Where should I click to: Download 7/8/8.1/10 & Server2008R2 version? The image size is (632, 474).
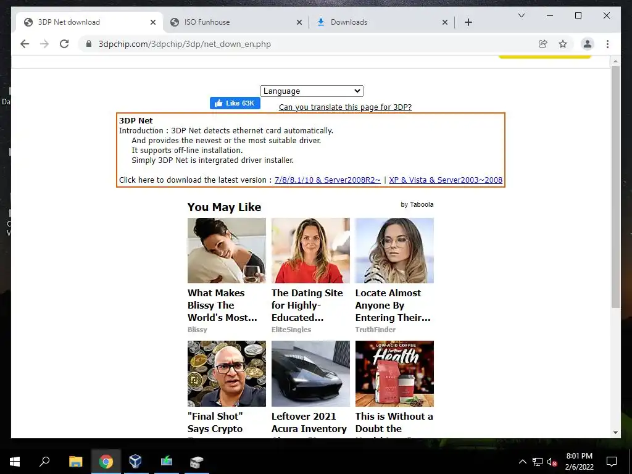[x=327, y=180]
